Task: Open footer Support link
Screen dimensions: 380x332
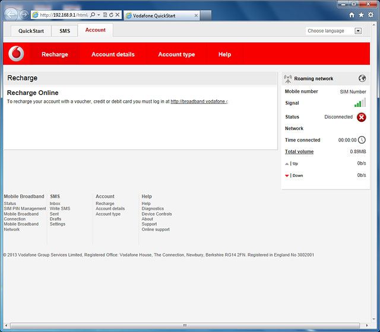Action: 149,224
